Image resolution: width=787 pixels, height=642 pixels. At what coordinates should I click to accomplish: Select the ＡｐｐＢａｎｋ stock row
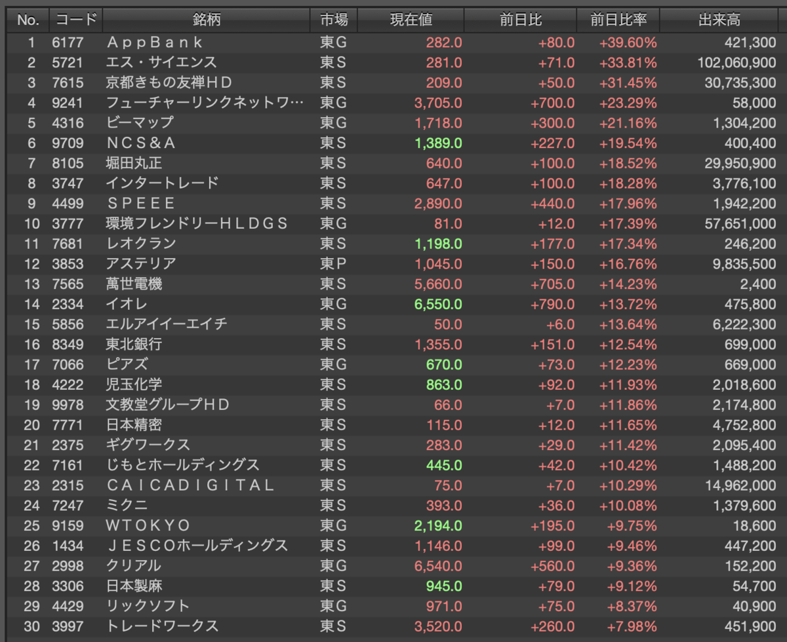tap(393, 43)
